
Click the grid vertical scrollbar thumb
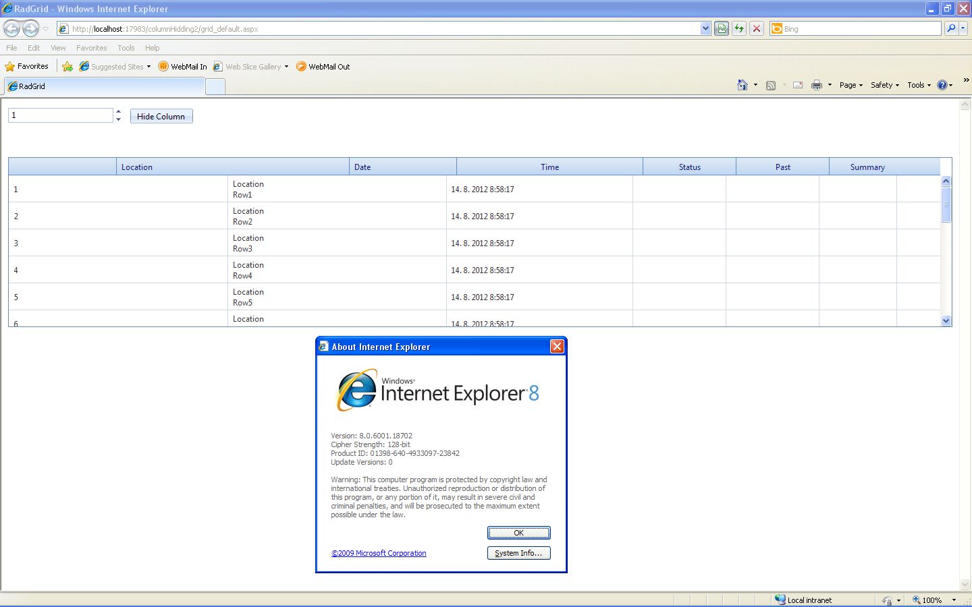pyautogui.click(x=946, y=204)
